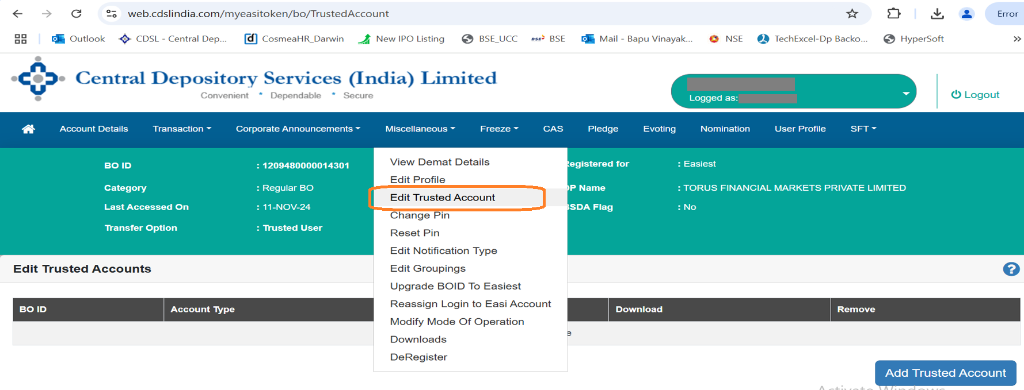The height and width of the screenshot is (390, 1024).
Task: Click the CDSL logo
Action: (x=38, y=79)
